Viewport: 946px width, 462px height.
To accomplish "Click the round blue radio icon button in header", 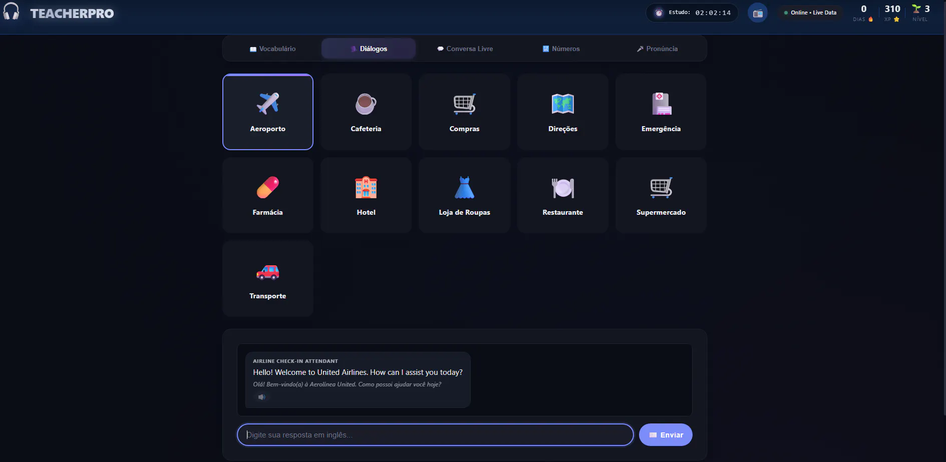I will [x=758, y=13].
